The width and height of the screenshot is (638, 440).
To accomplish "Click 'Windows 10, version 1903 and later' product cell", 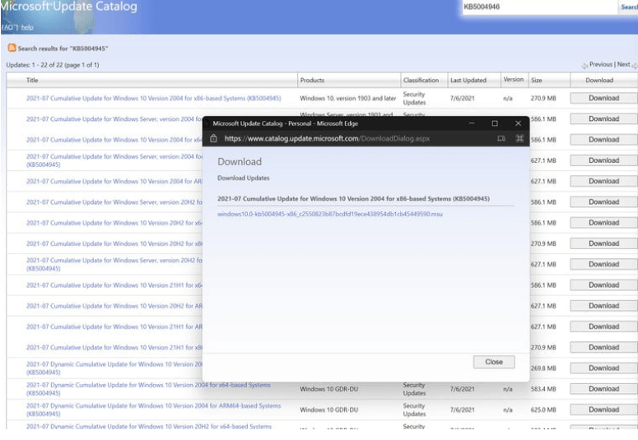I will 348,98.
